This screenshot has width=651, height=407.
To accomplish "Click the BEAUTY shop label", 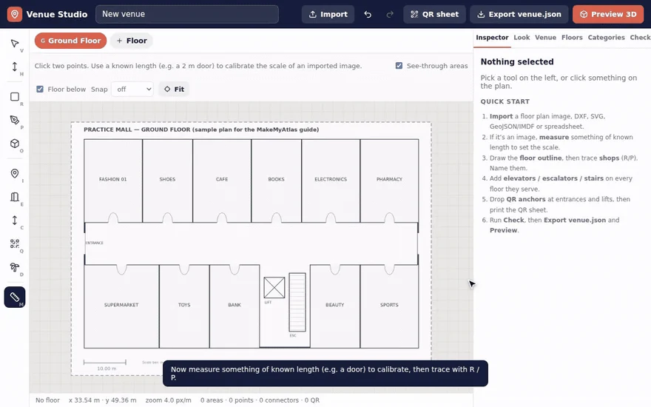I will [334, 305].
